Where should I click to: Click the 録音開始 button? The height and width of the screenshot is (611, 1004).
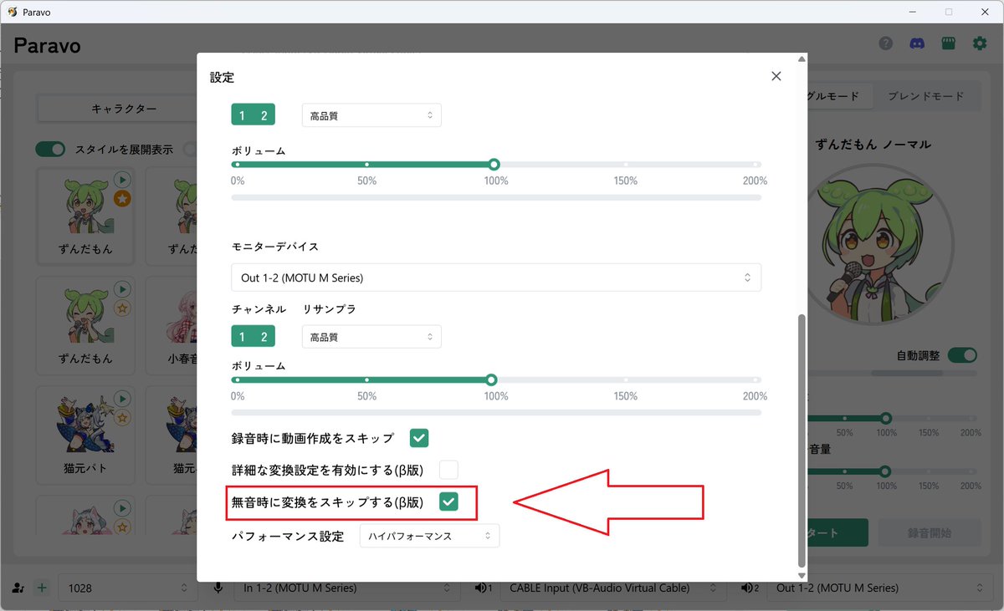click(x=930, y=532)
